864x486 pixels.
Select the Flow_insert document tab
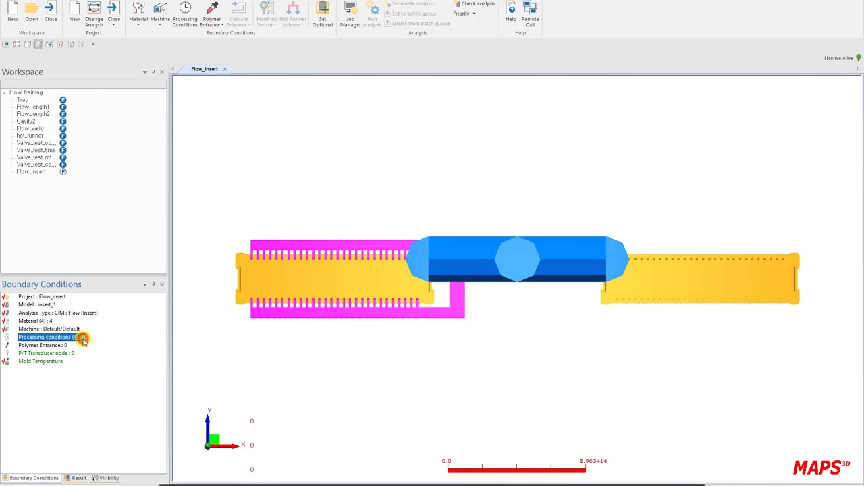point(205,69)
